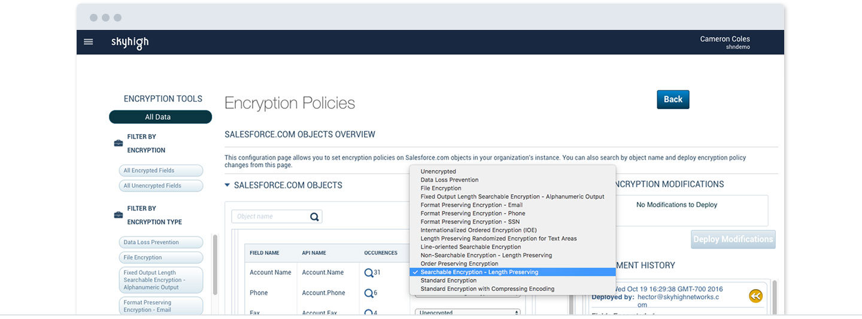Click the search magnifier in Object name box
862x319 pixels.
[x=314, y=217]
